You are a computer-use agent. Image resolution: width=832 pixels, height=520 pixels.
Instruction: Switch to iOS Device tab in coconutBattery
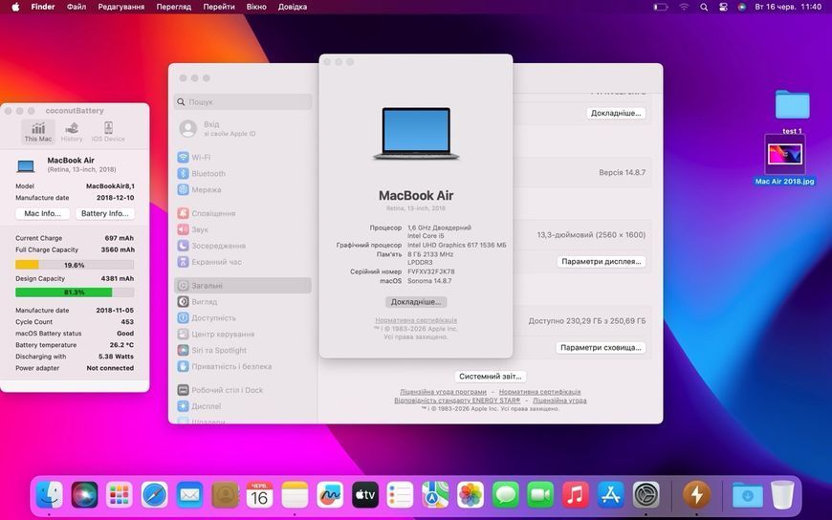(108, 132)
